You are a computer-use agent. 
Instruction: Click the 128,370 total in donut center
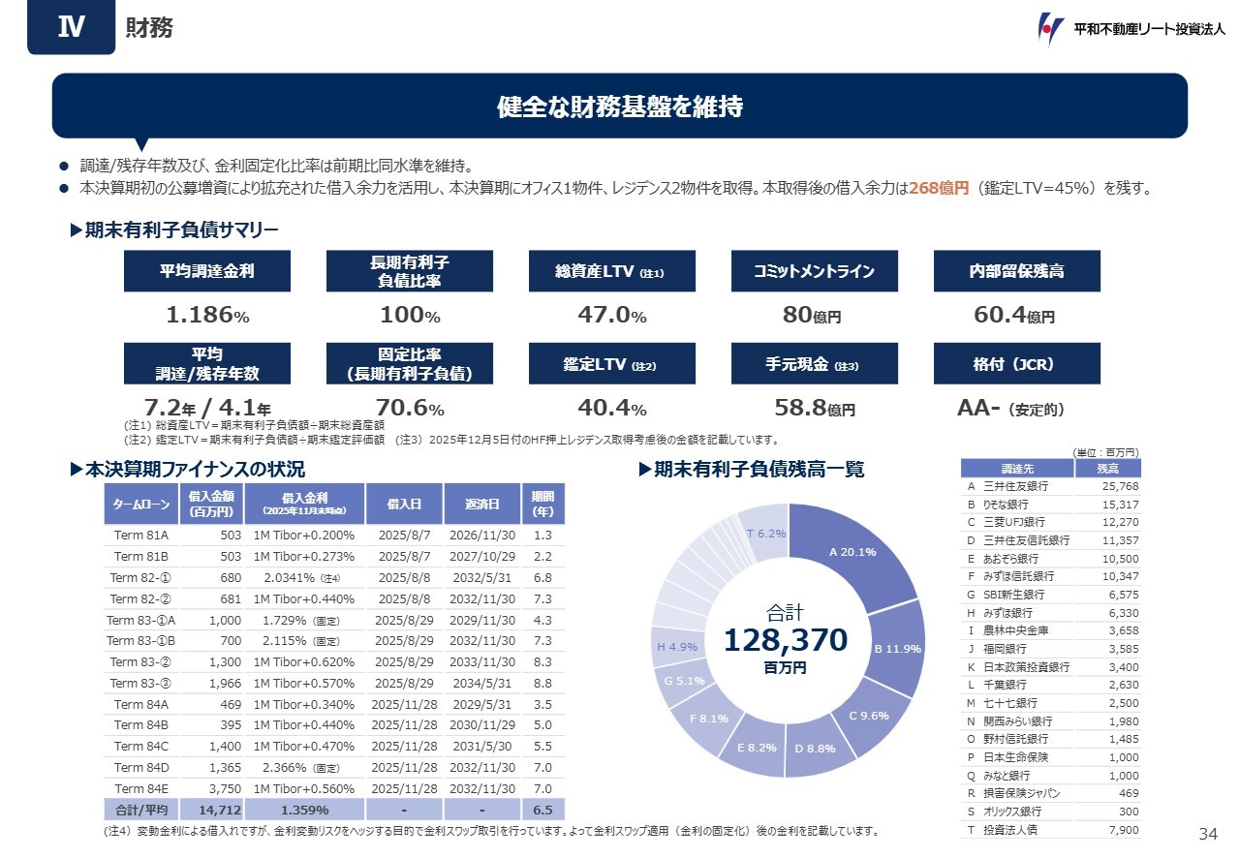tap(786, 640)
